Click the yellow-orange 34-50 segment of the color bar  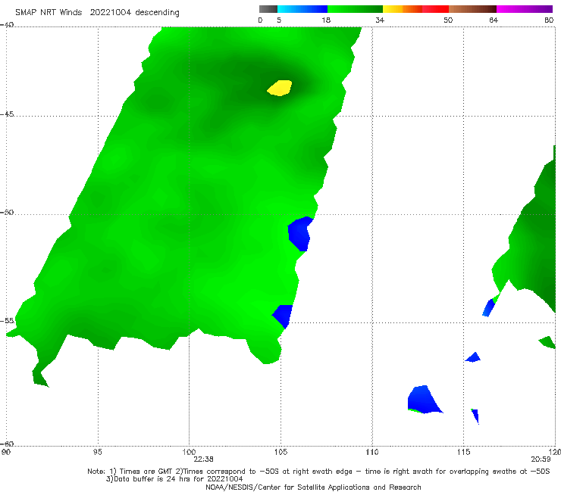point(415,9)
